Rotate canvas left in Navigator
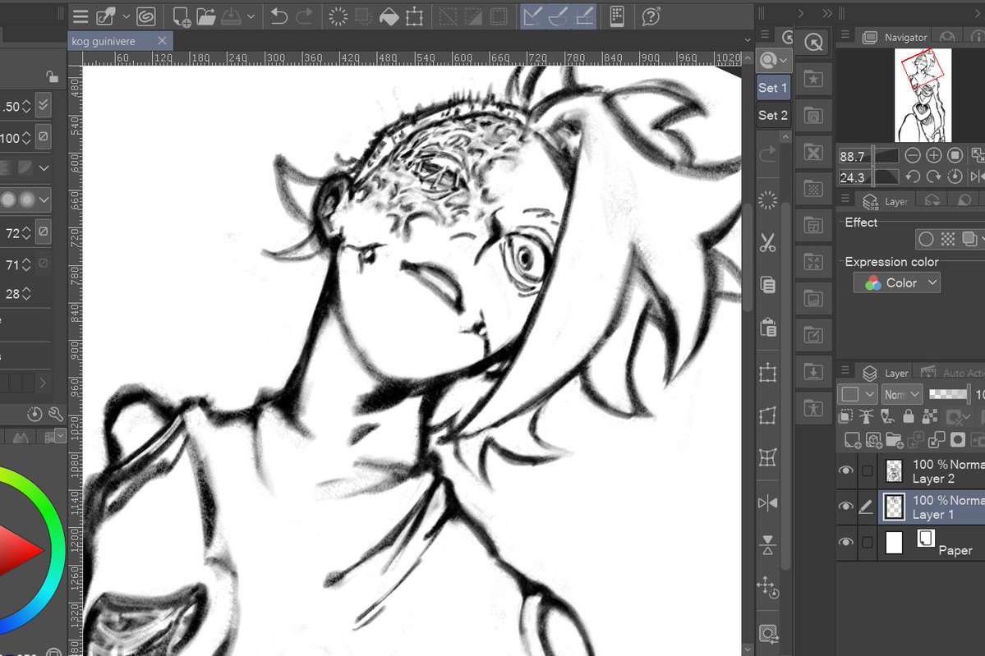This screenshot has height=656, width=985. (913, 177)
